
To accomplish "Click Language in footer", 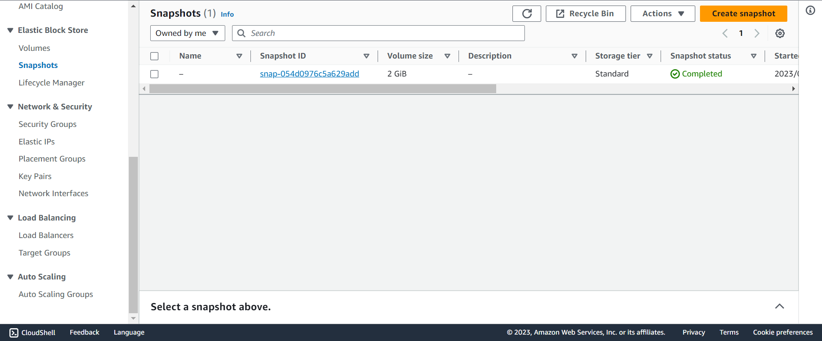I will click(x=129, y=332).
